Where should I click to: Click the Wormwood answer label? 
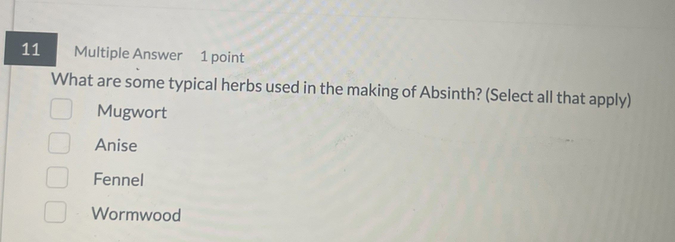pos(136,214)
